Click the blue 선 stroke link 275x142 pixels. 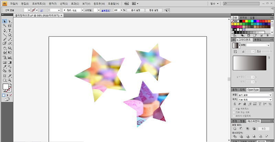click(x=42, y=10)
